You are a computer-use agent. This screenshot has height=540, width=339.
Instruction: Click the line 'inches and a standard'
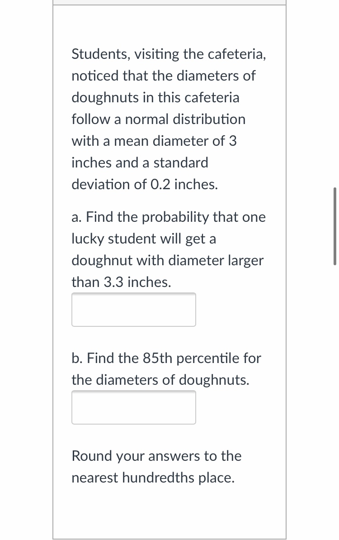(x=140, y=163)
